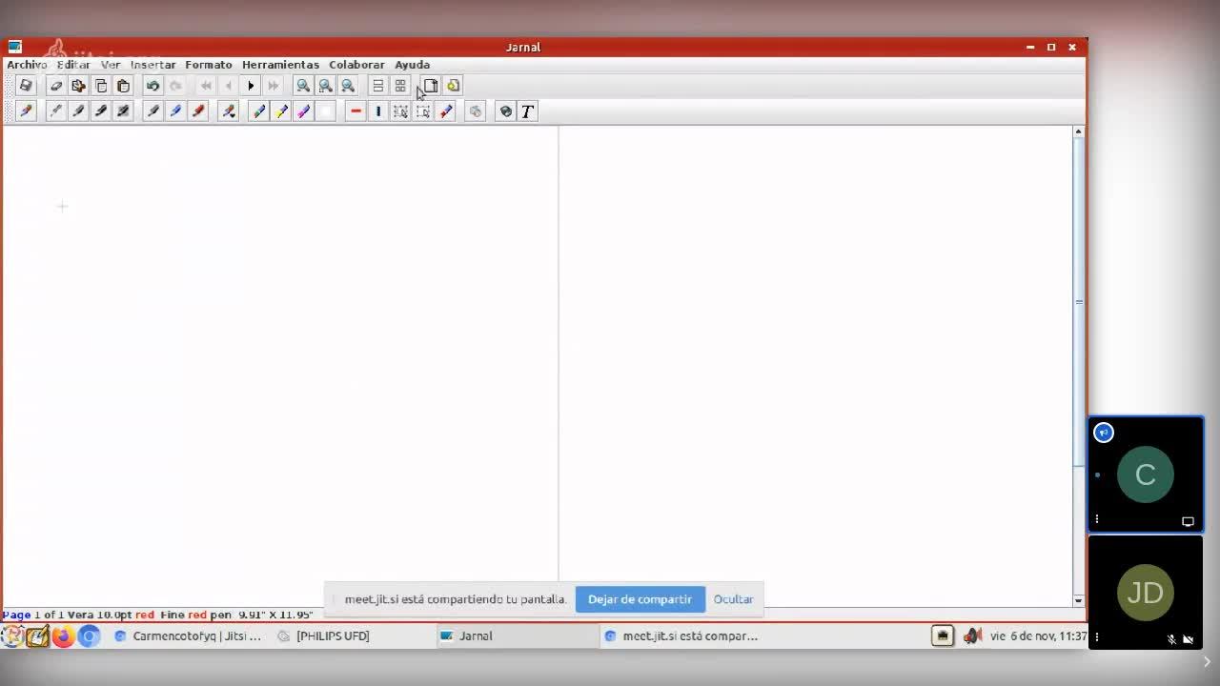Open the Insertar menu
This screenshot has height=686, width=1220.
(152, 65)
